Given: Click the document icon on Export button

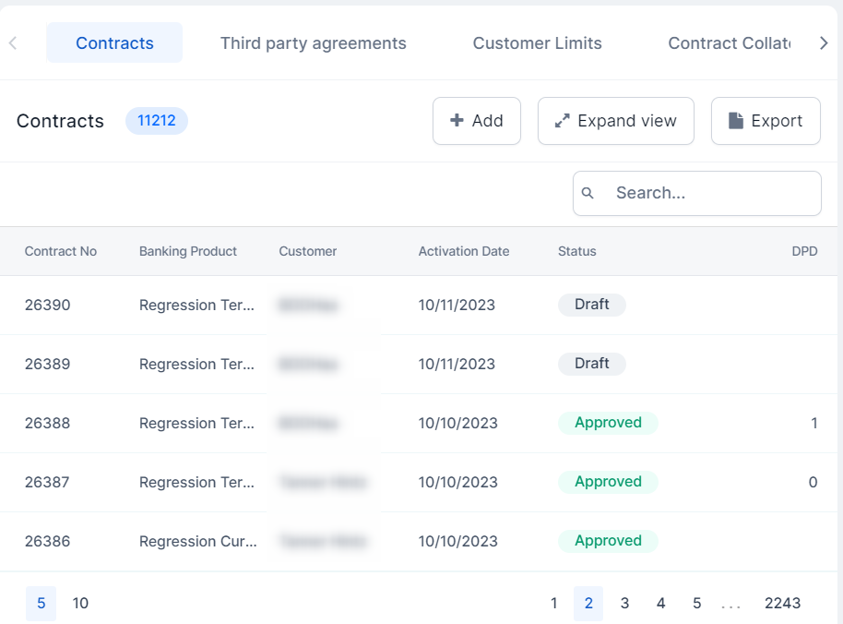Looking at the screenshot, I should [736, 121].
